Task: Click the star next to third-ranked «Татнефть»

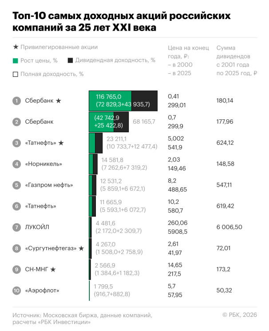Action: click(61, 143)
